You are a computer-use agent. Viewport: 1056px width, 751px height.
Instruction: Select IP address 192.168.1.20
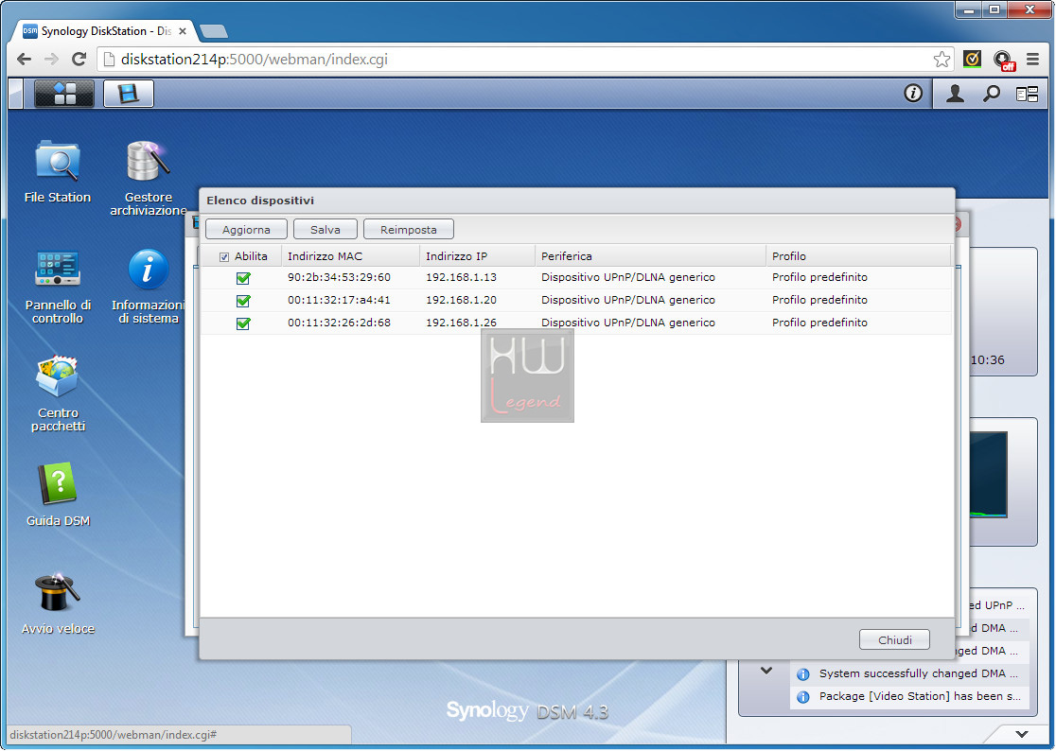coord(462,300)
